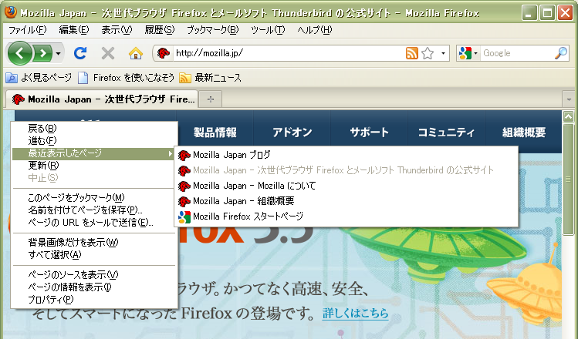Maximize the Firefox window
This screenshot has height=339, width=578.
point(547,13)
